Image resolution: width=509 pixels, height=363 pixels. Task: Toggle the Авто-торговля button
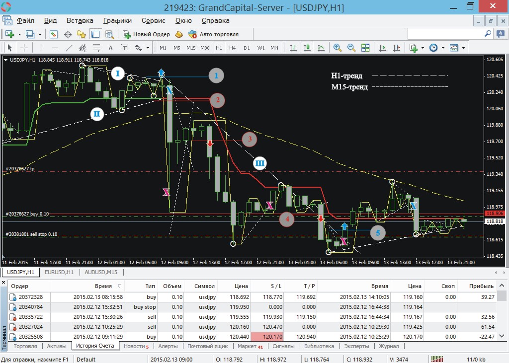214,34
